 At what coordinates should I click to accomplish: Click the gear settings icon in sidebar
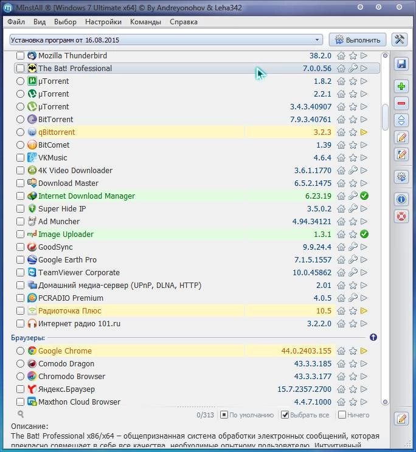[x=401, y=176]
